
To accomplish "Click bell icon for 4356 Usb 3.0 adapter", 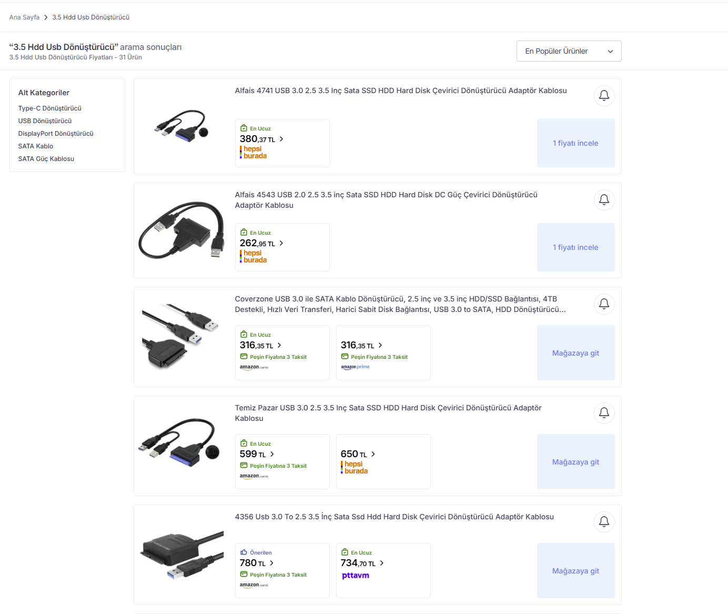I will pyautogui.click(x=604, y=522).
